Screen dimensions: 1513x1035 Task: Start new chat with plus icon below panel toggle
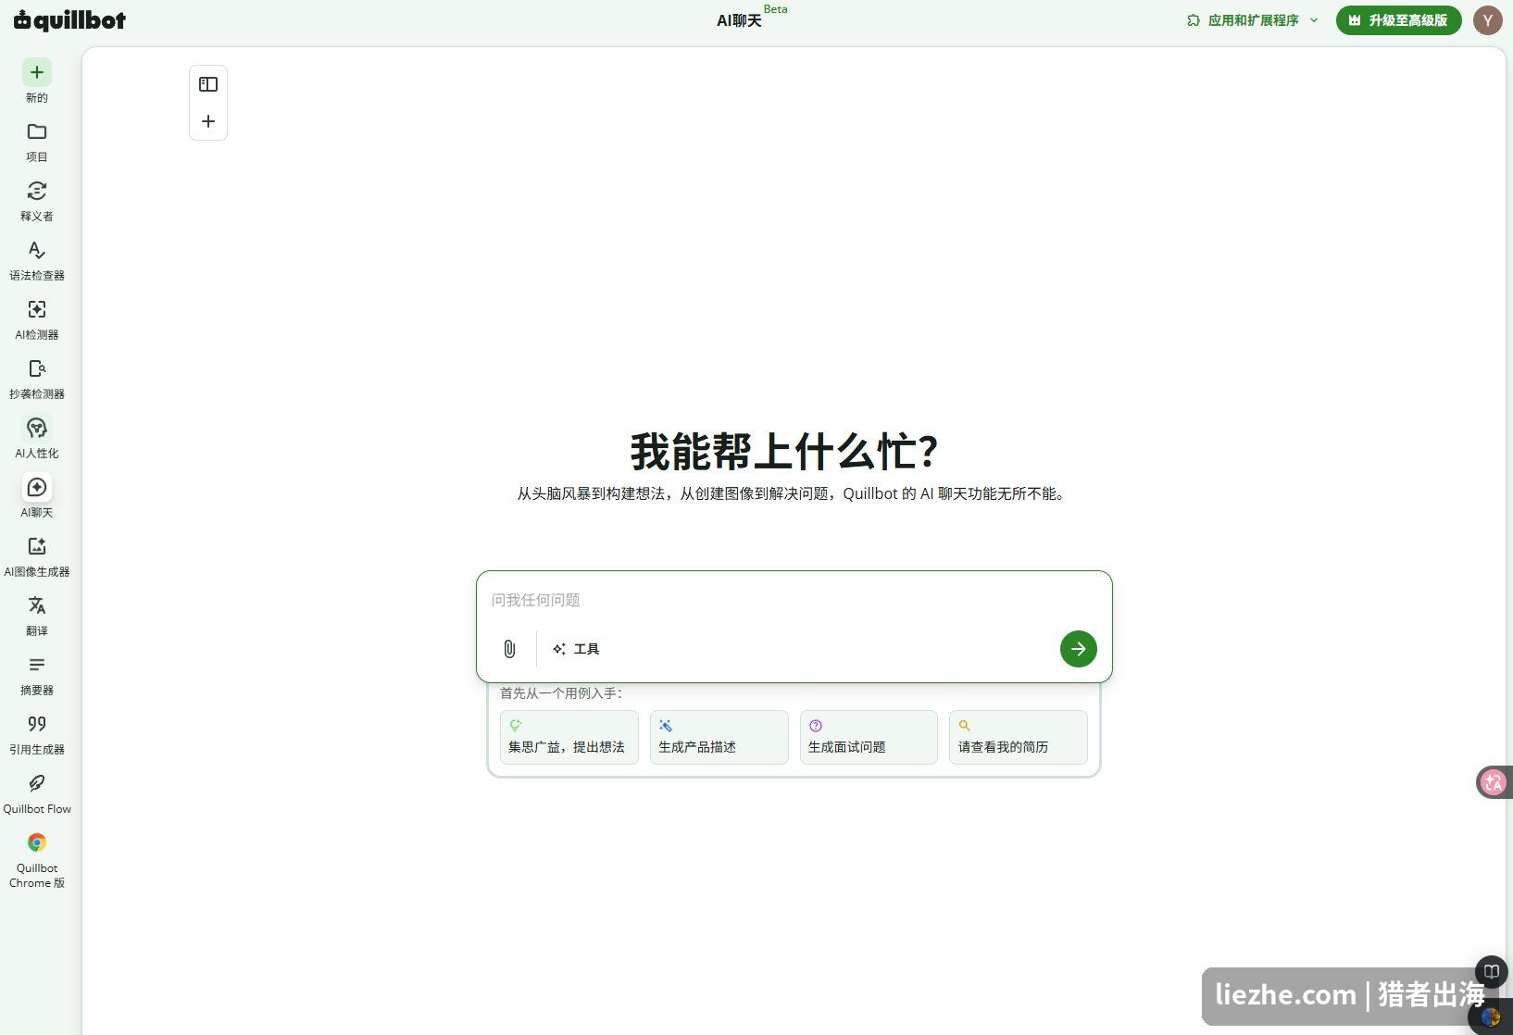pos(208,121)
